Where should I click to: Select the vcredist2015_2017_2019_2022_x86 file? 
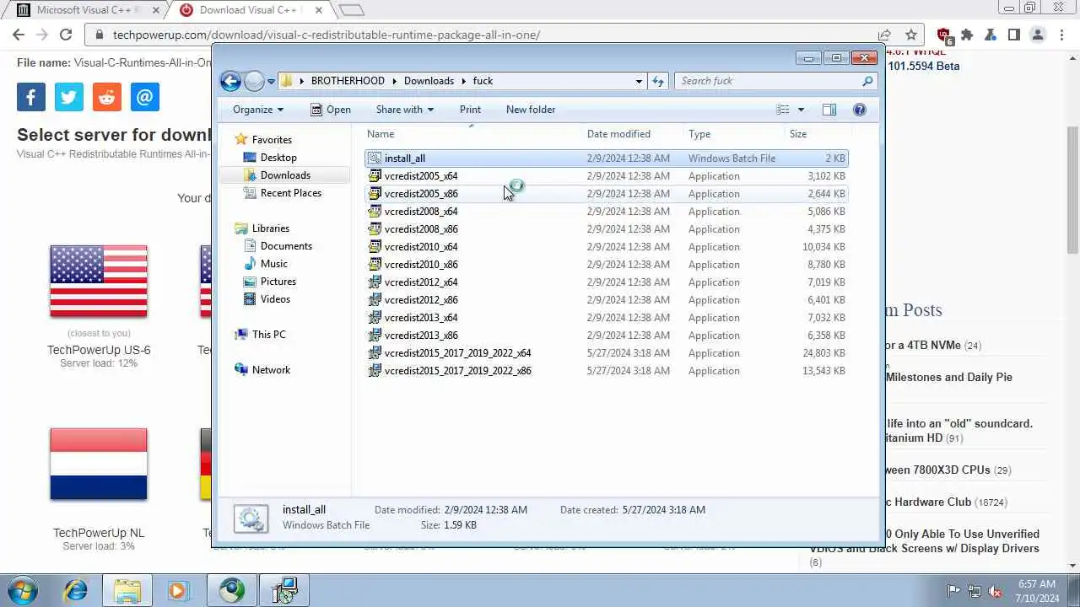point(606,371)
